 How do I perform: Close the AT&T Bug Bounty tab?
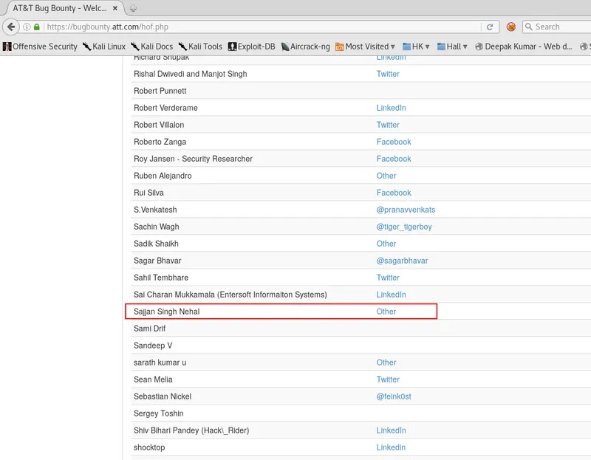coord(115,8)
